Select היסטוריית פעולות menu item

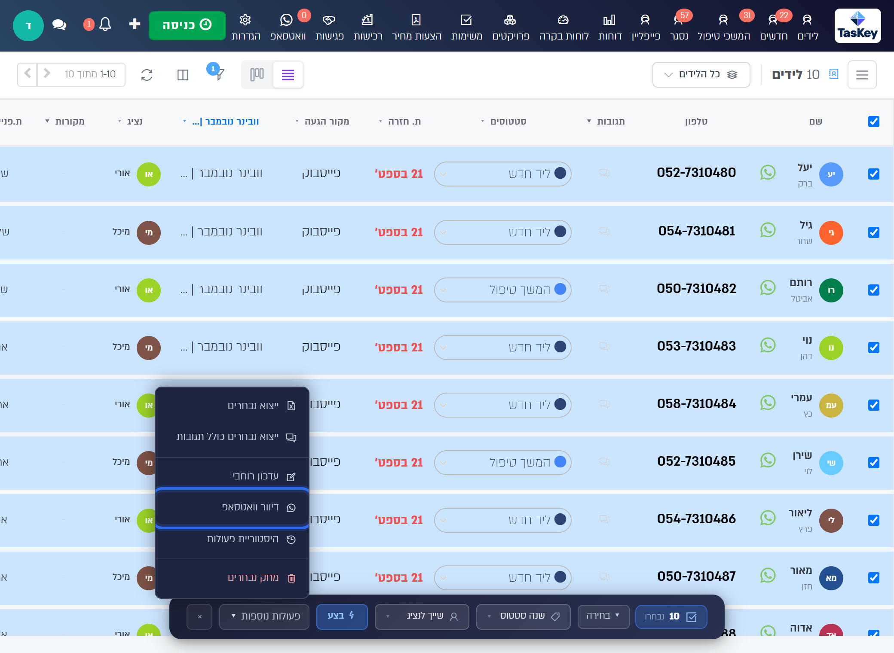(x=232, y=539)
